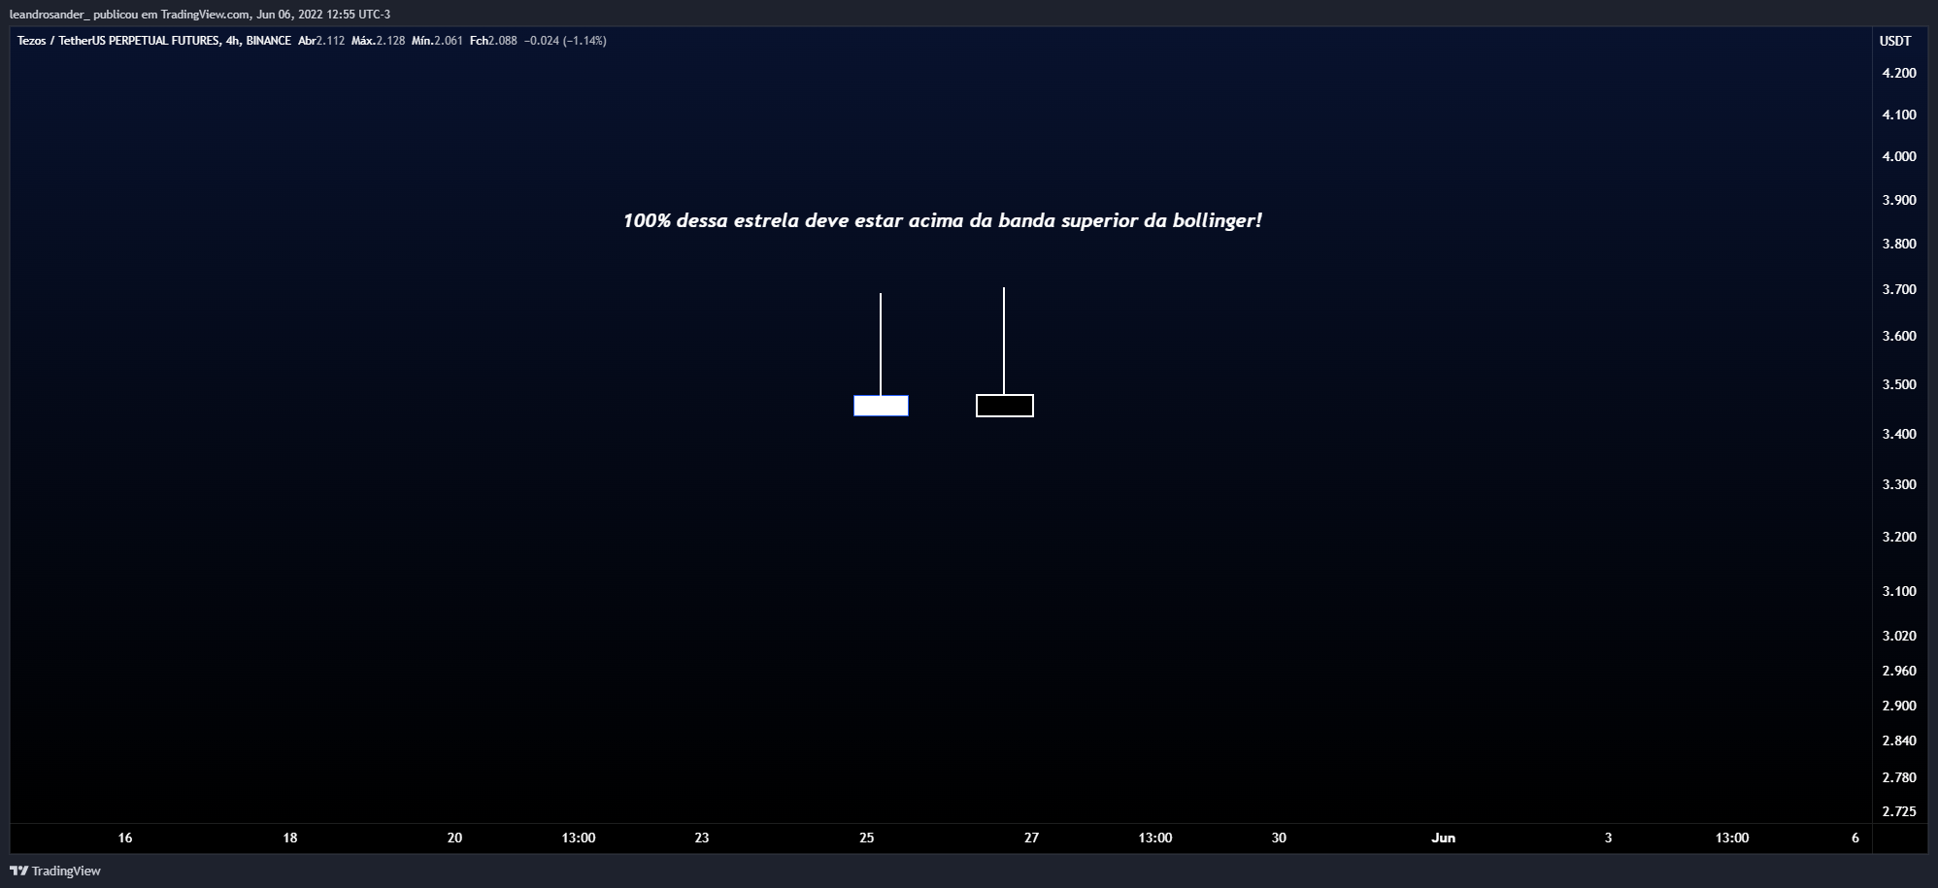
Task: Click the Fch2.088 close value
Action: 493,41
